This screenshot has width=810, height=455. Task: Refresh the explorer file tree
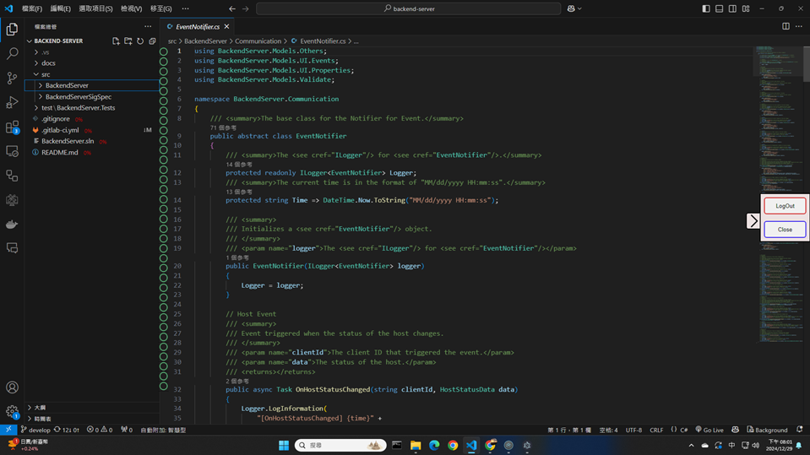pyautogui.click(x=140, y=41)
